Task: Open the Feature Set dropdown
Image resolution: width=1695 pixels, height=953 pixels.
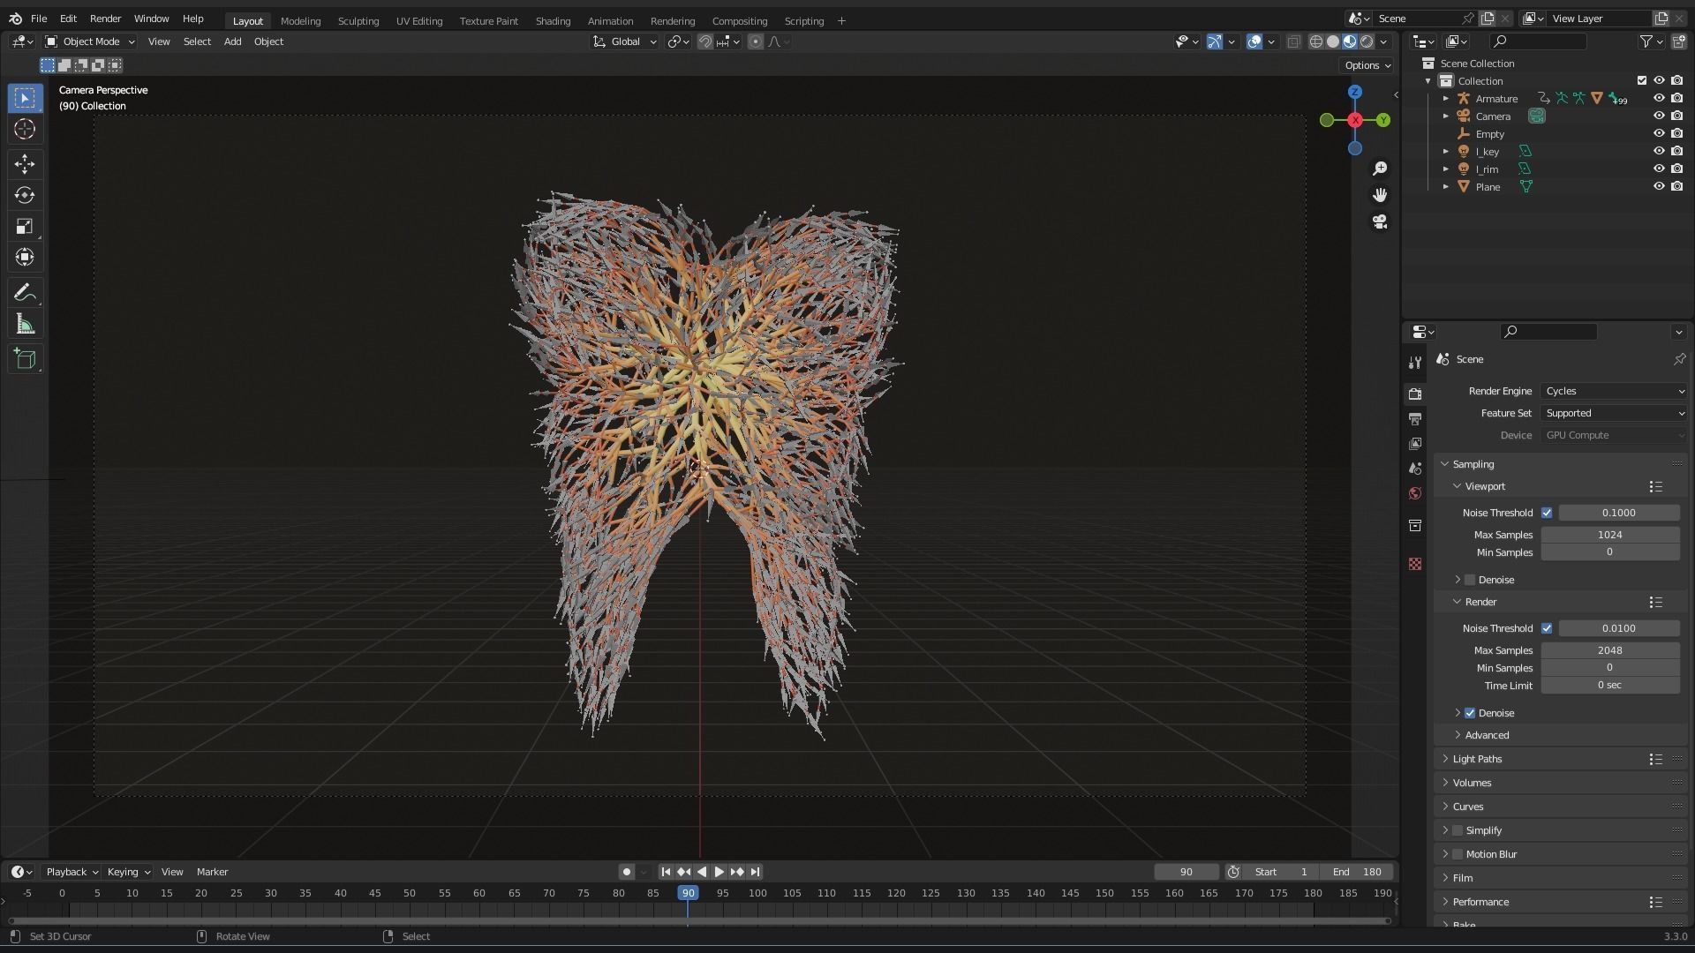Action: (x=1615, y=413)
